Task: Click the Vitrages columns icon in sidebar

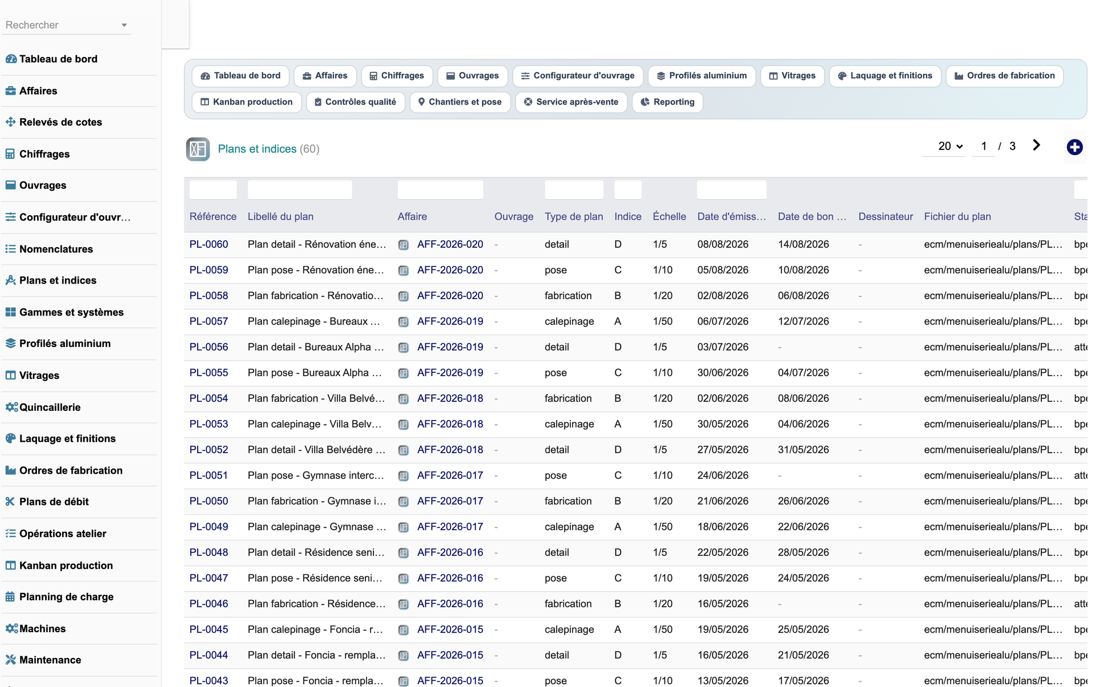Action: click(x=11, y=375)
